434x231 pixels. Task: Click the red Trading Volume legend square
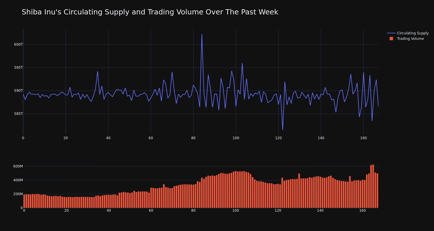[x=391, y=39]
